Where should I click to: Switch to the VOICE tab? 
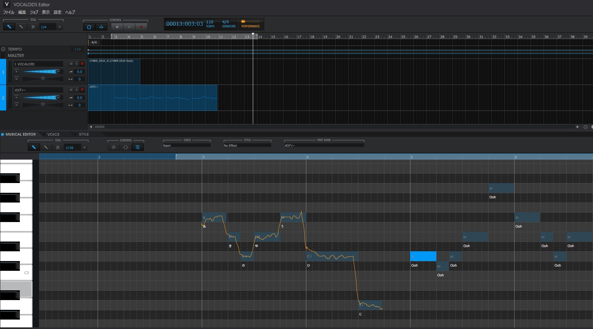click(53, 134)
